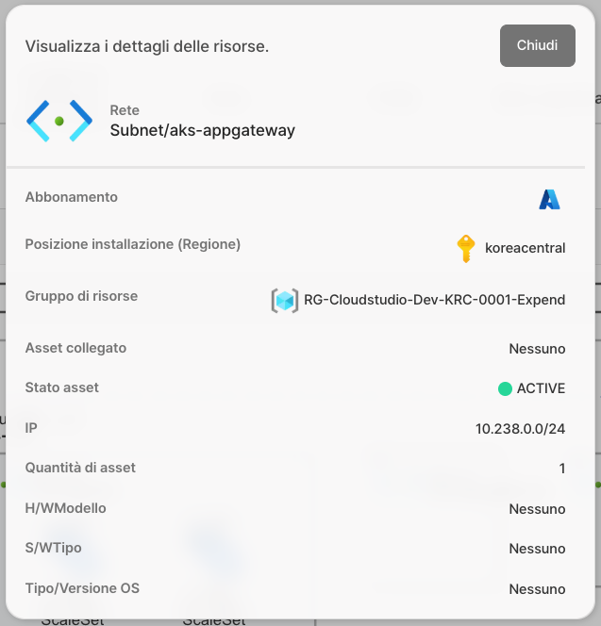Click the IP address 10.238.0.0/24

(520, 429)
